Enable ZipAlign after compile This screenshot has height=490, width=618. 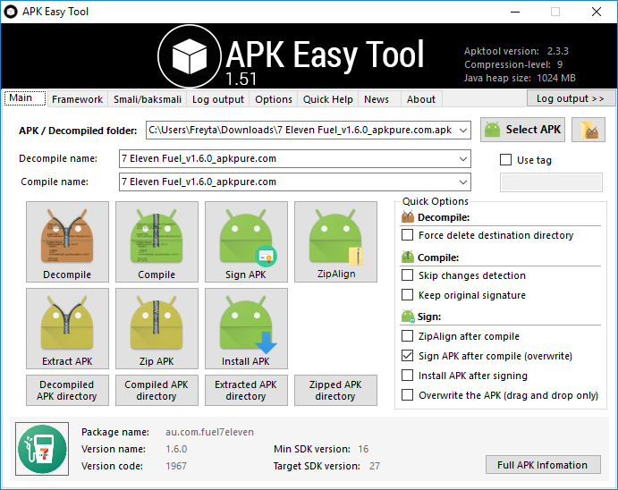pyautogui.click(x=407, y=336)
